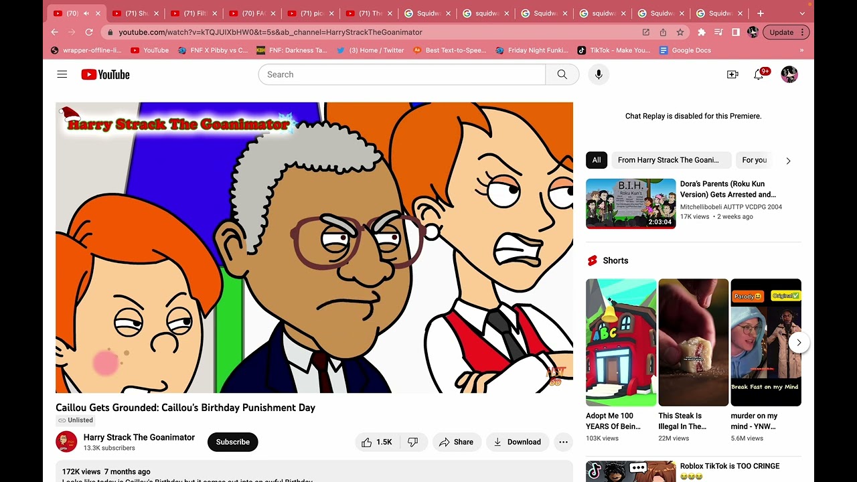The height and width of the screenshot is (482, 857).
Task: Open 'murder on my mind' short thumbnail
Action: click(766, 342)
